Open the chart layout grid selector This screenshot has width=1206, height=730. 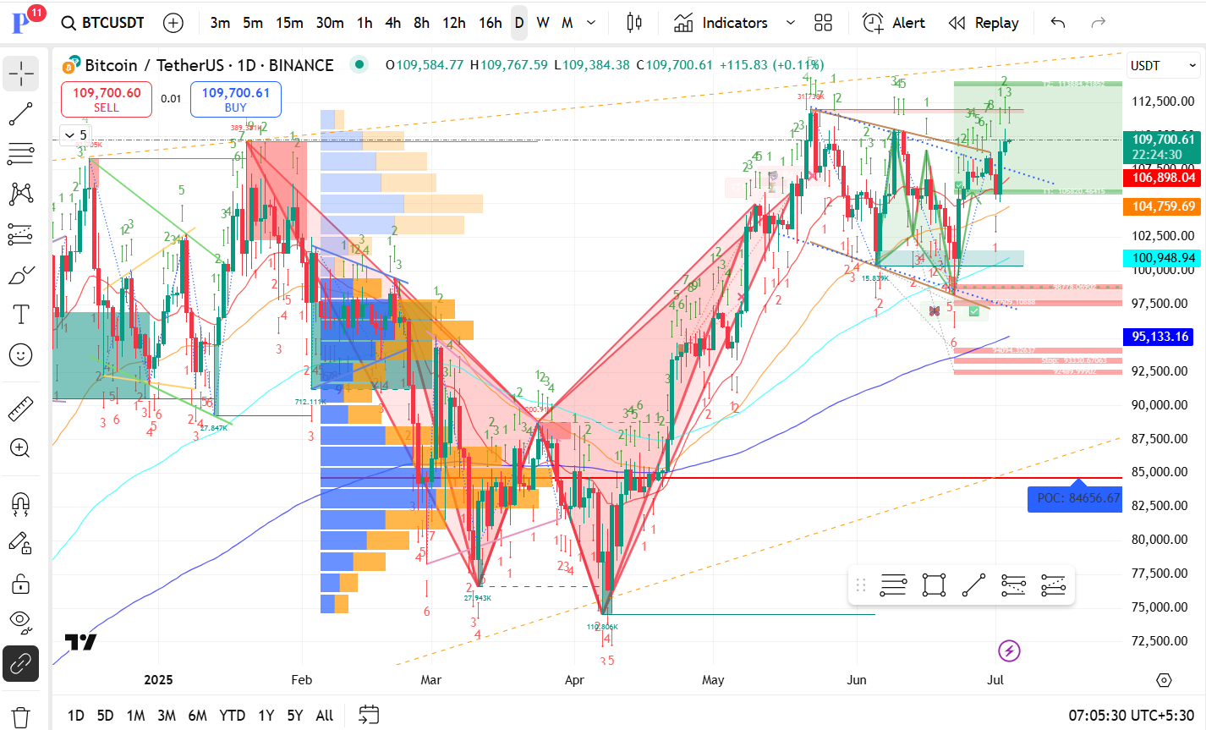point(823,23)
